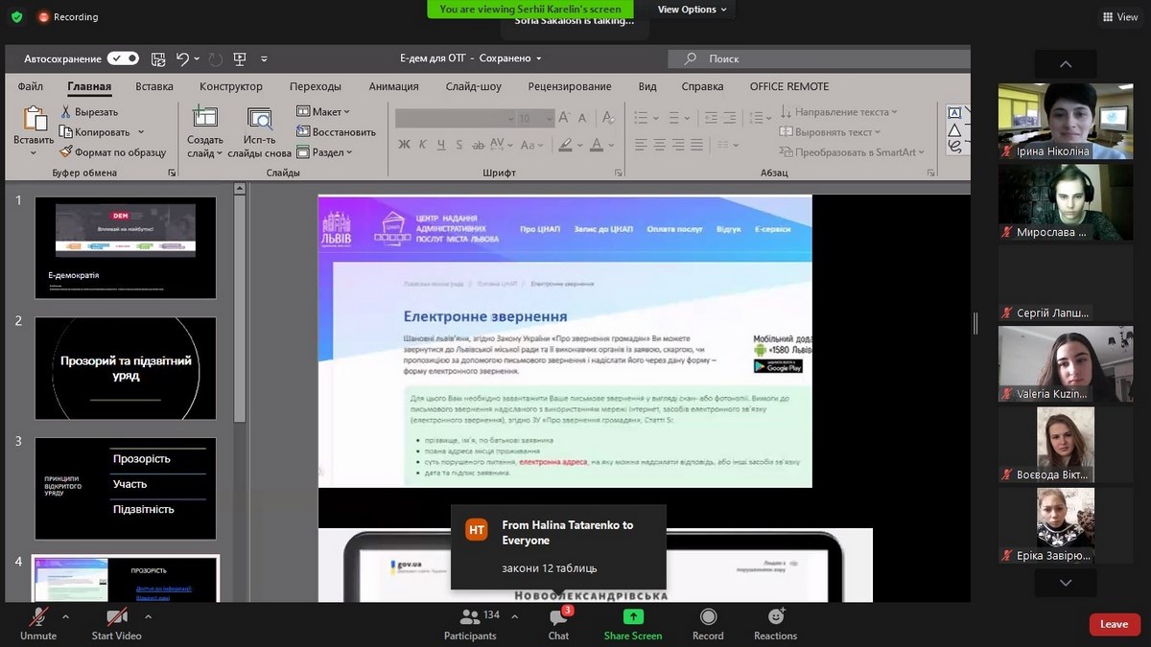Click the Поиск search field
This screenshot has width=1151, height=647.
815,58
